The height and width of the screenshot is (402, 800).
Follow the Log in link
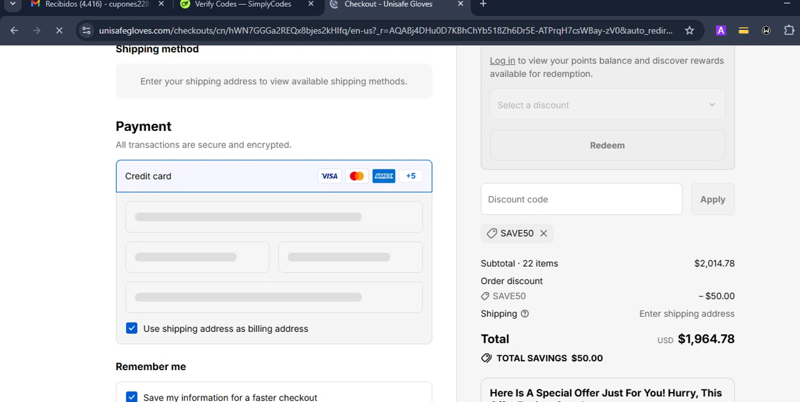(x=502, y=61)
